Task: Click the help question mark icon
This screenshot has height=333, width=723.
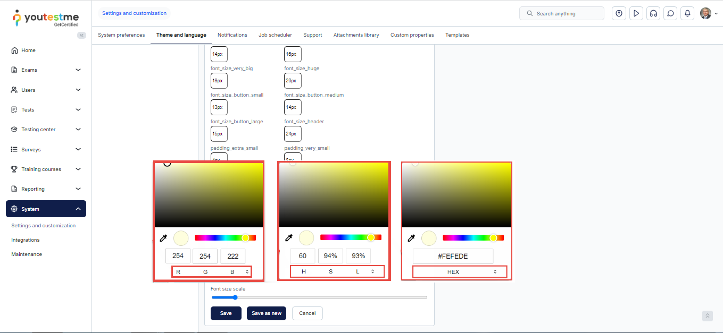Action: pyautogui.click(x=619, y=14)
